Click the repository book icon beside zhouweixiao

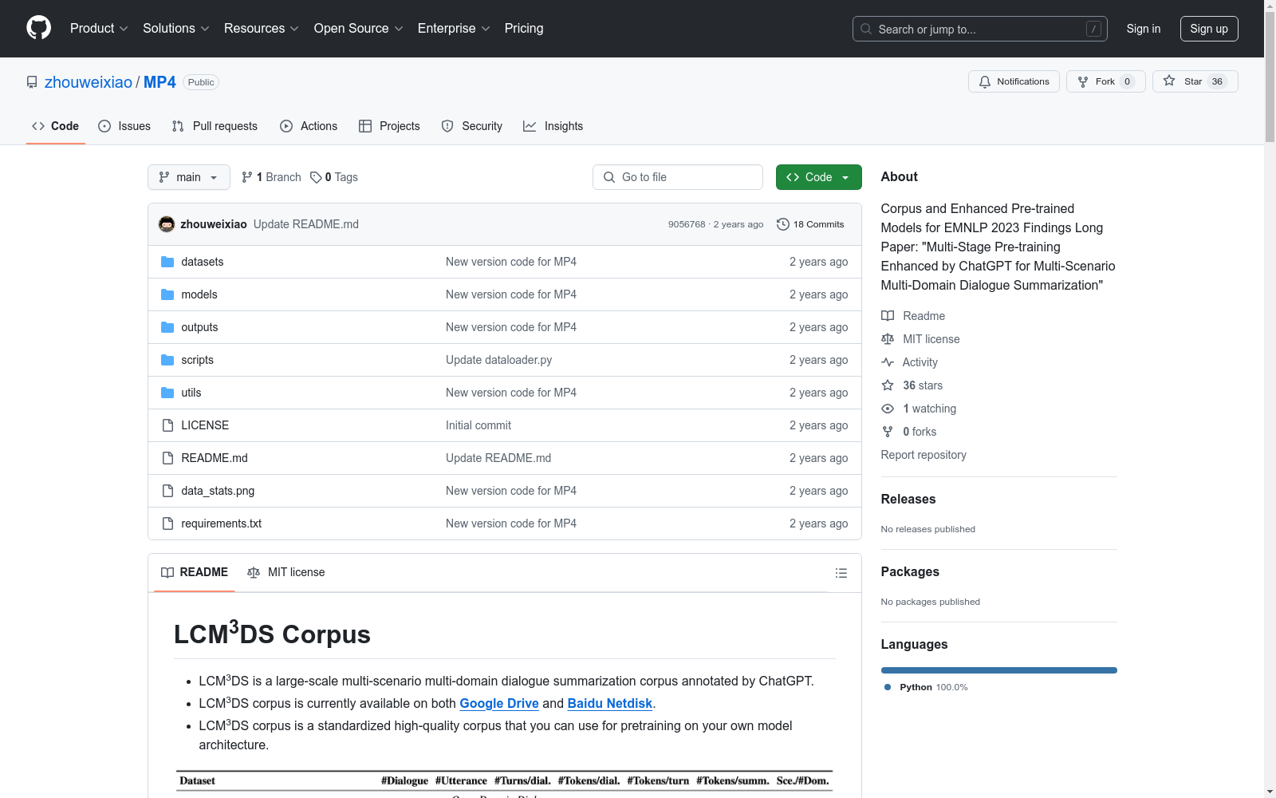pos(32,82)
